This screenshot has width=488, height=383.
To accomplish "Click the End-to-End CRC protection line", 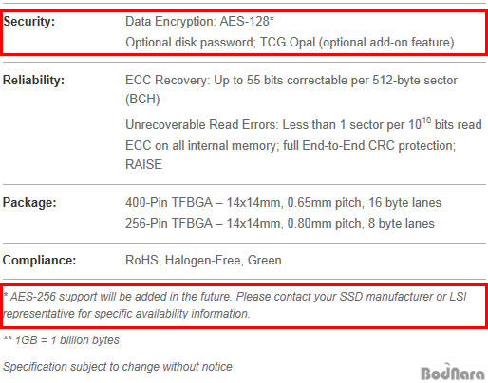I will coord(291,146).
